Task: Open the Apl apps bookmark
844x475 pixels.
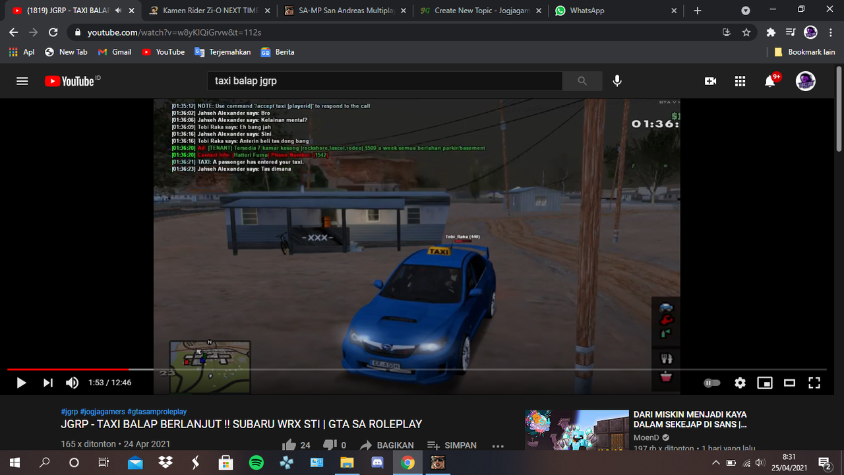Action: click(22, 51)
